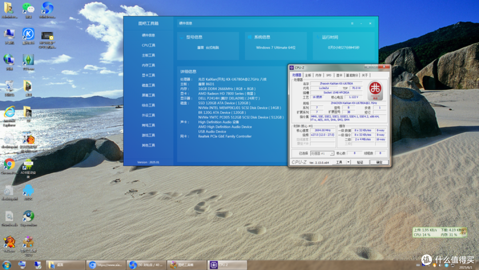Click the 验证 button in CPU-Z
Screen dimensions: 479x270
click(x=360, y=163)
